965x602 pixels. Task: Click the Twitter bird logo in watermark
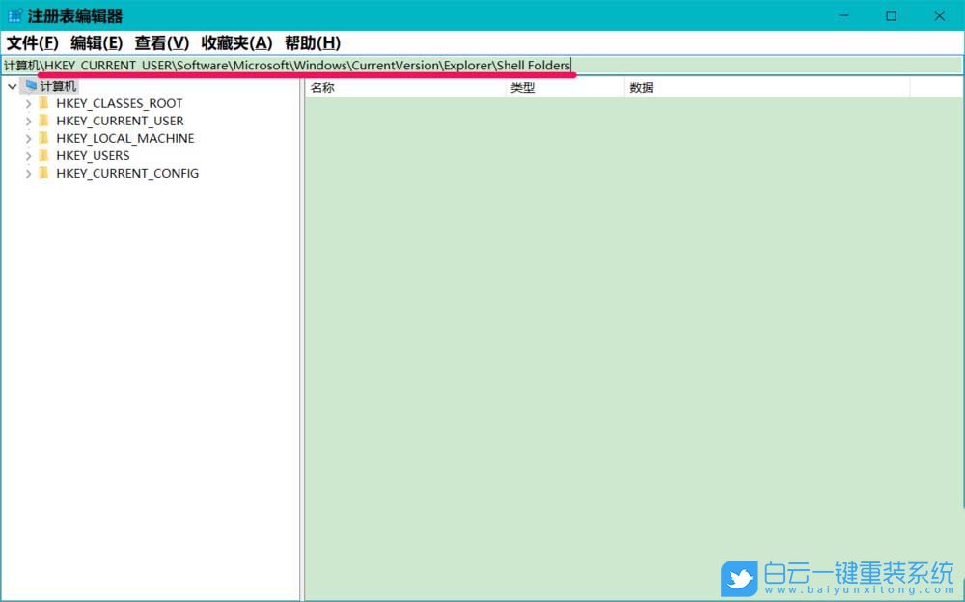pyautogui.click(x=739, y=576)
